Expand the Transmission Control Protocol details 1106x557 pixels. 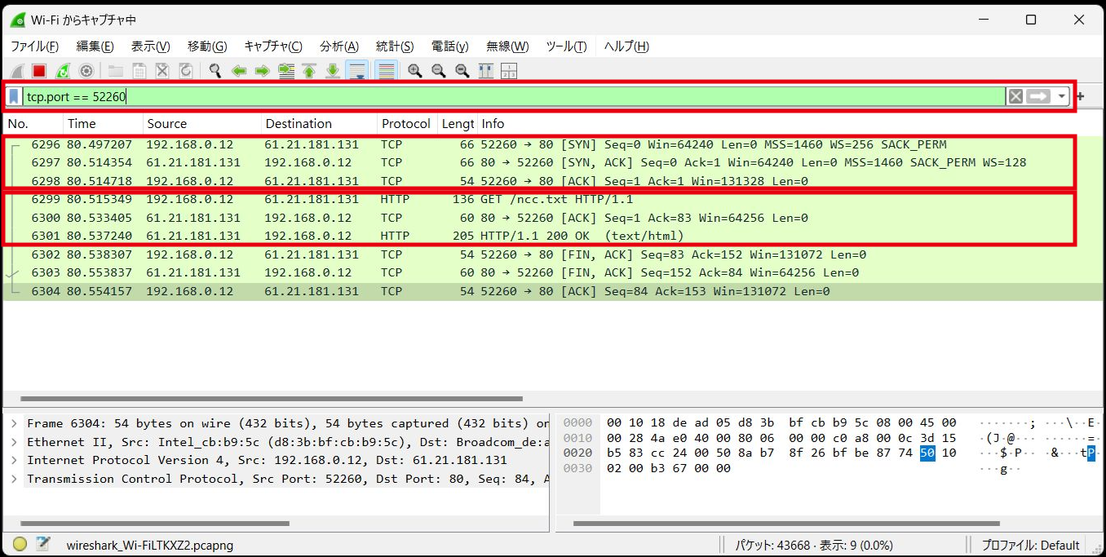[x=14, y=479]
